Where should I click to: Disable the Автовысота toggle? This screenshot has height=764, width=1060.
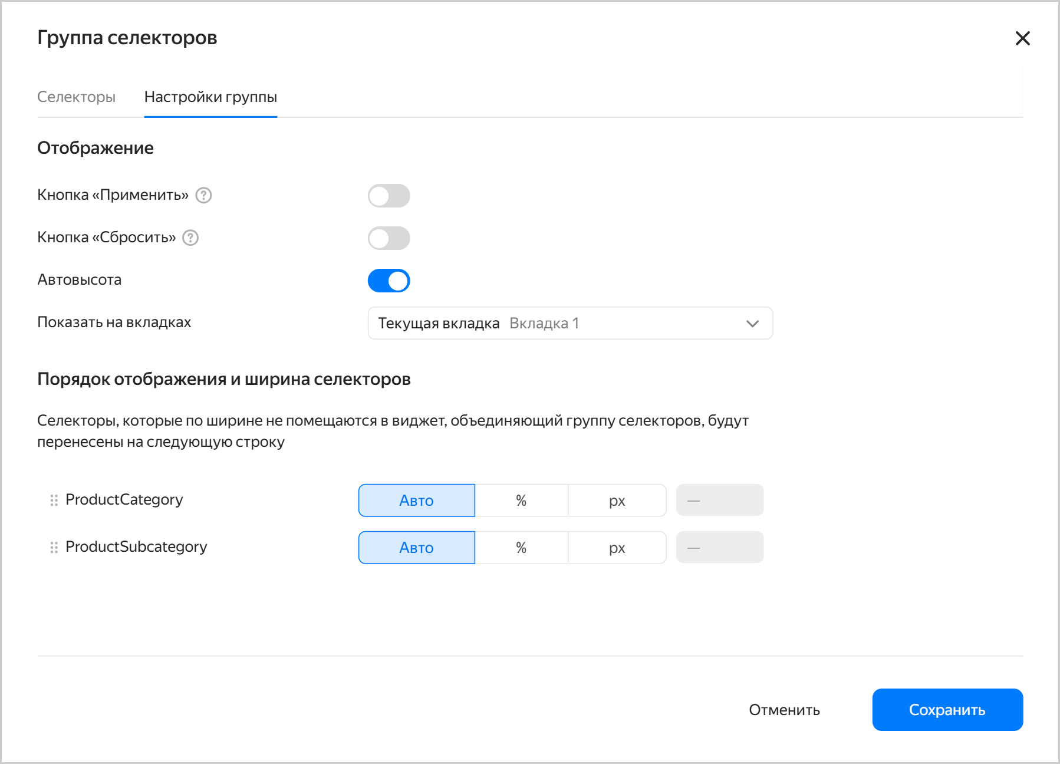(x=389, y=281)
